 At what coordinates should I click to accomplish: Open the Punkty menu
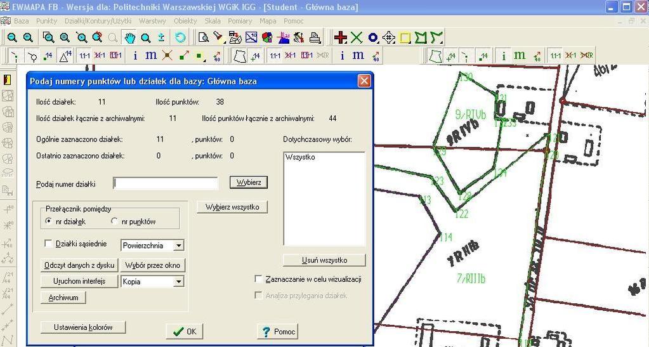47,21
